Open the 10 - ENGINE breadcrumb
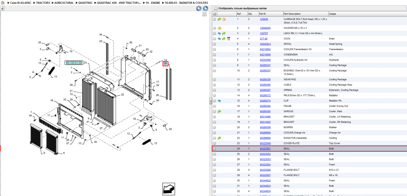 pyautogui.click(x=152, y=2)
